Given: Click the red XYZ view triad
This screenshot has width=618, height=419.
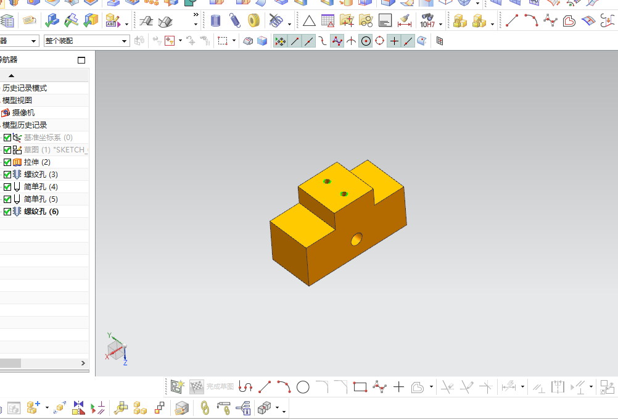Looking at the screenshot, I should coord(117,349).
